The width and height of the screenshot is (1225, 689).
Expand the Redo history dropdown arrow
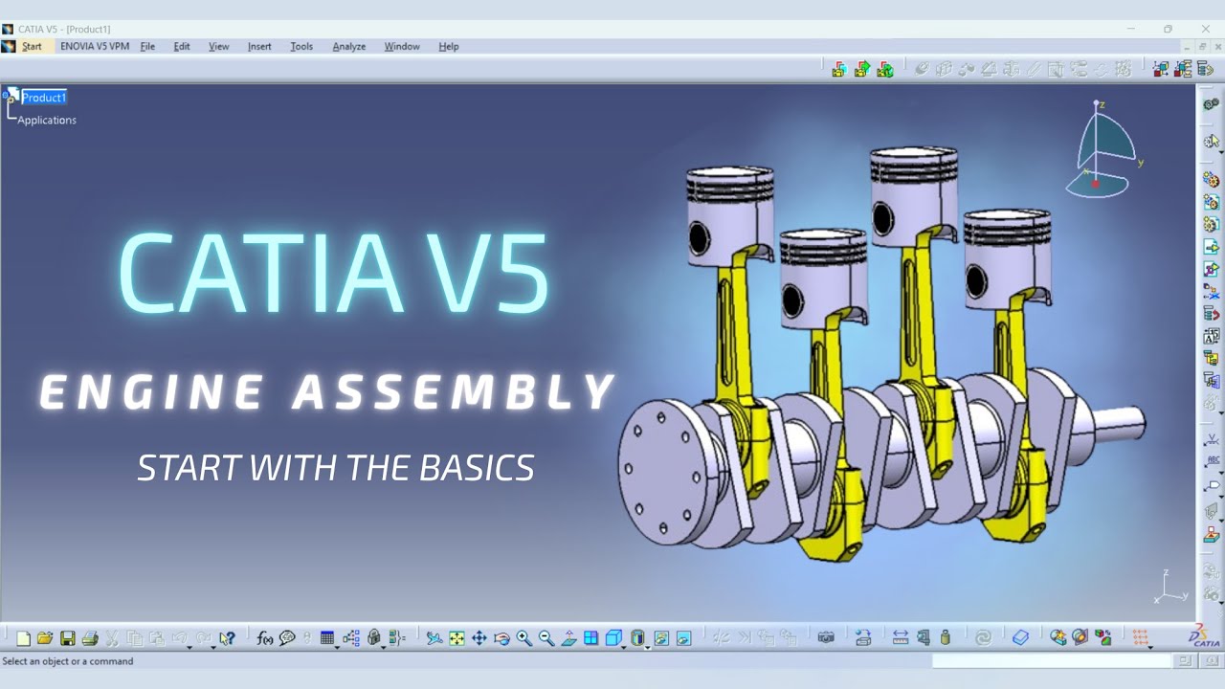212,648
